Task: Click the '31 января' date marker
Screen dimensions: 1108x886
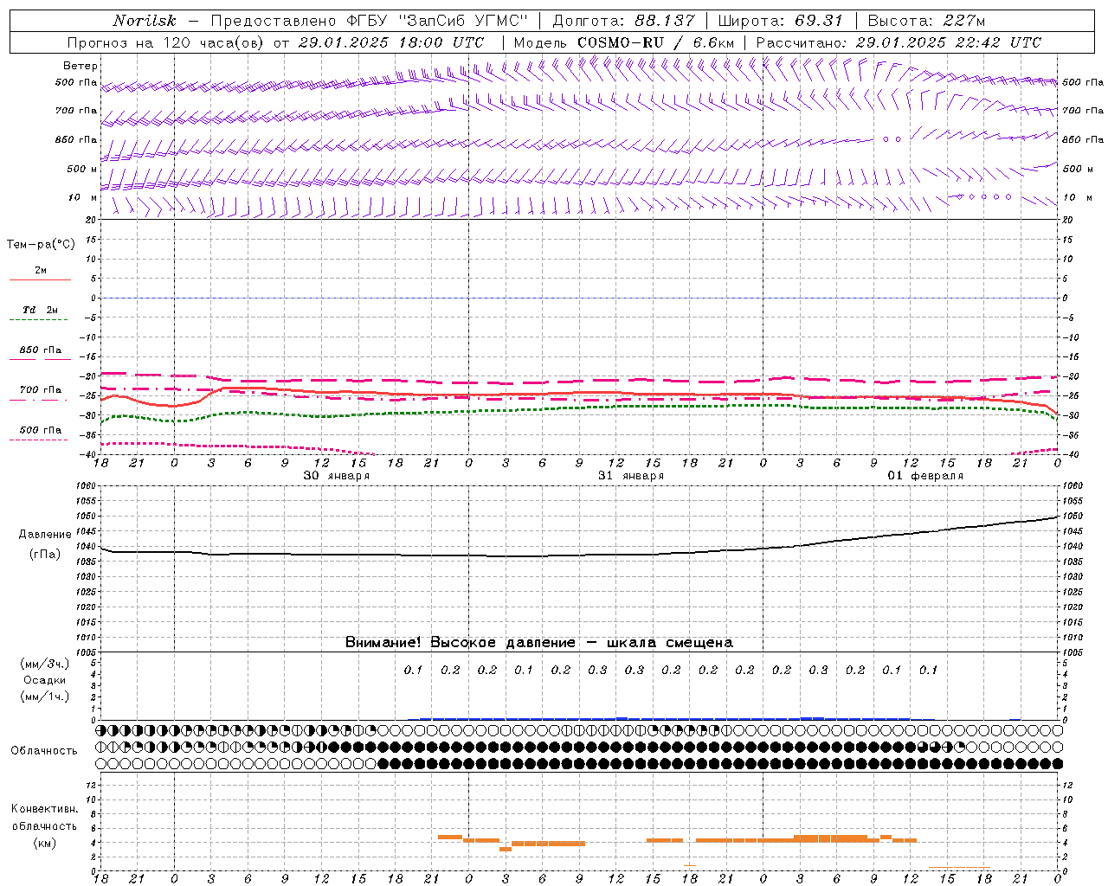Action: pos(631,476)
